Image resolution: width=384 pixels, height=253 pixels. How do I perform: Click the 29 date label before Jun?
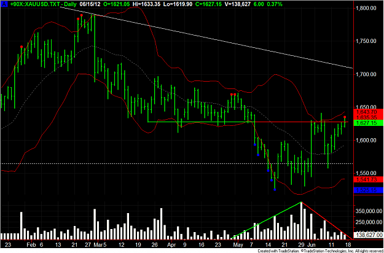(301, 244)
